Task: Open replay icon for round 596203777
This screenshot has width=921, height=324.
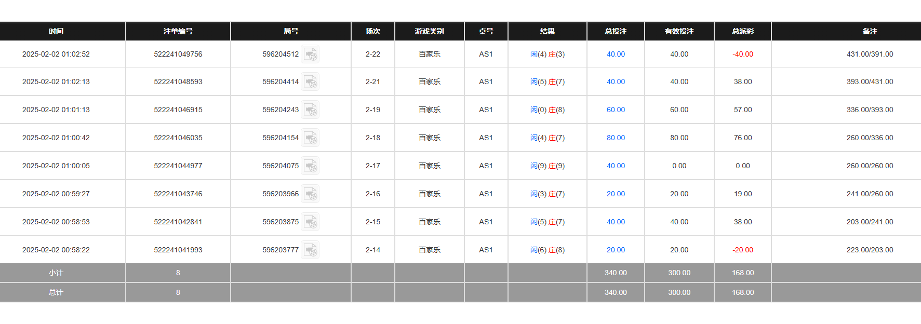Action: click(310, 250)
